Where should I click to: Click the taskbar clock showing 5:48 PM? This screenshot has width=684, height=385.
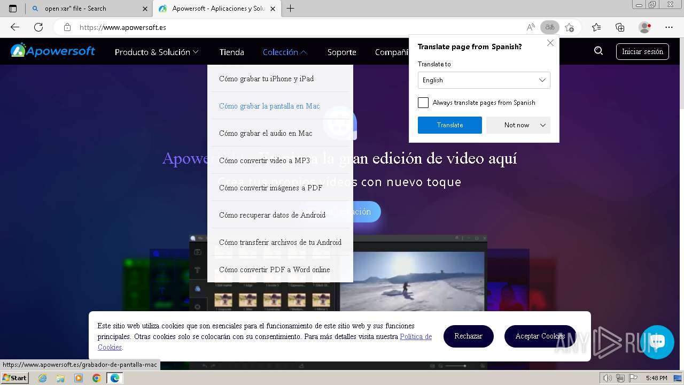(656, 378)
